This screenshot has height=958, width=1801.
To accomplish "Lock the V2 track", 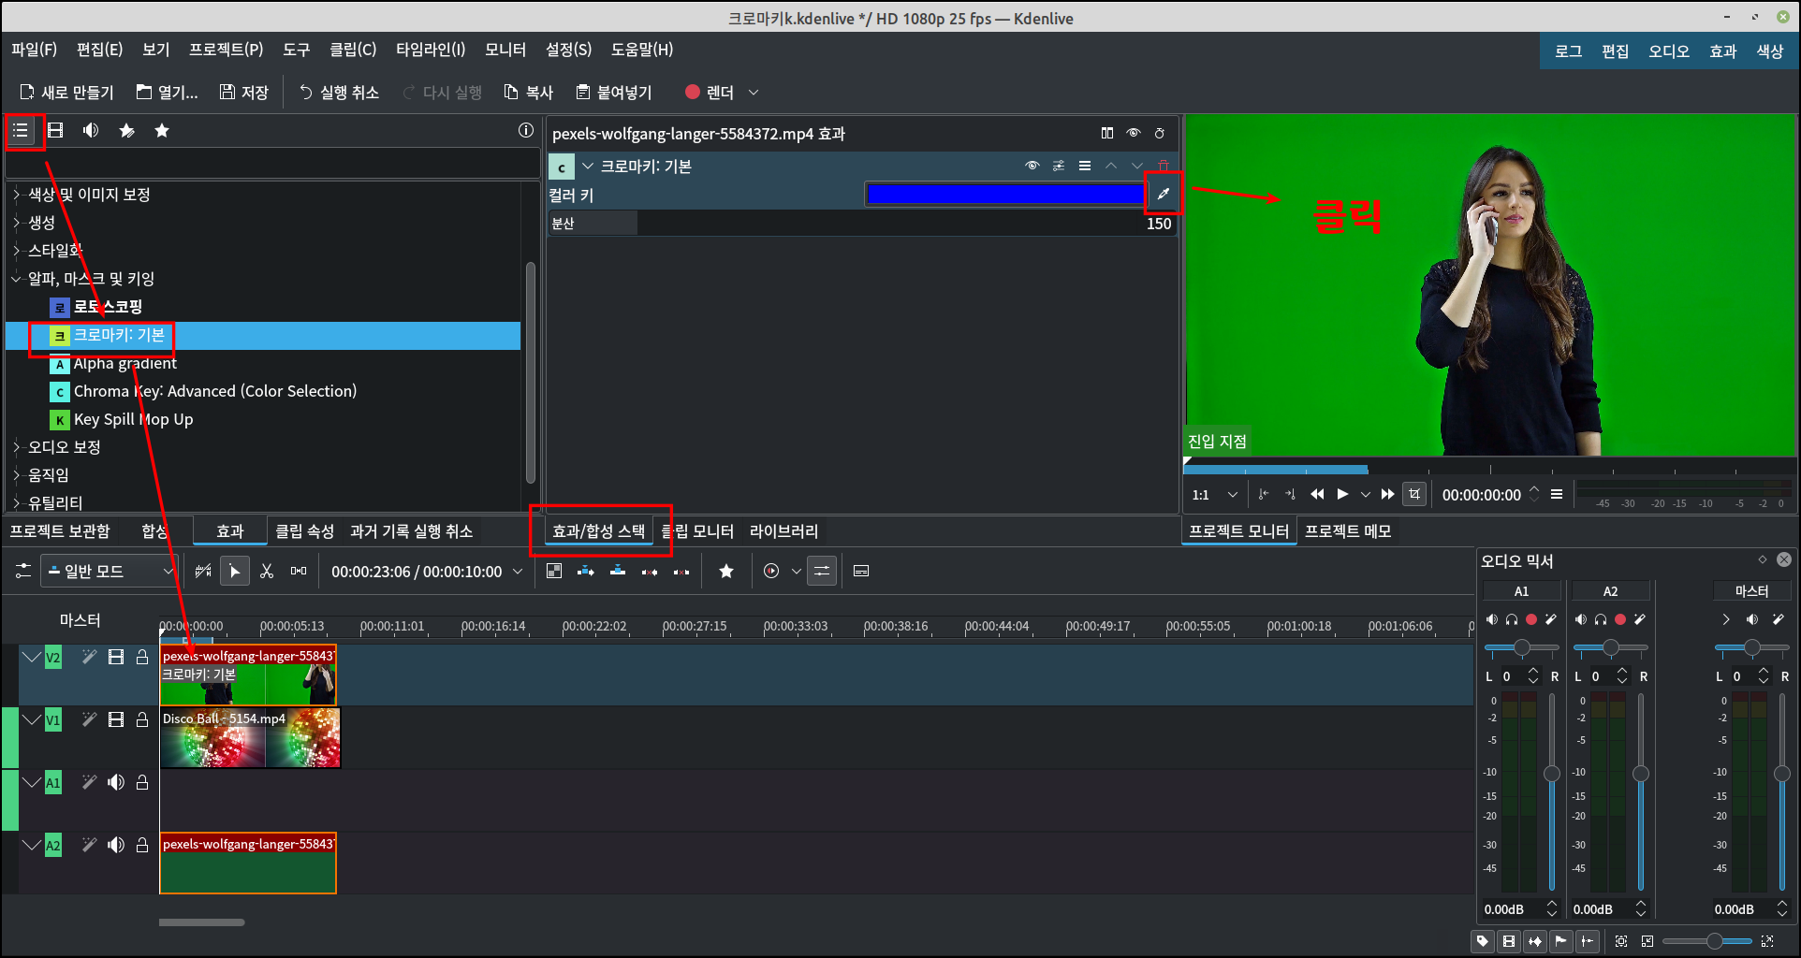I will coord(142,657).
